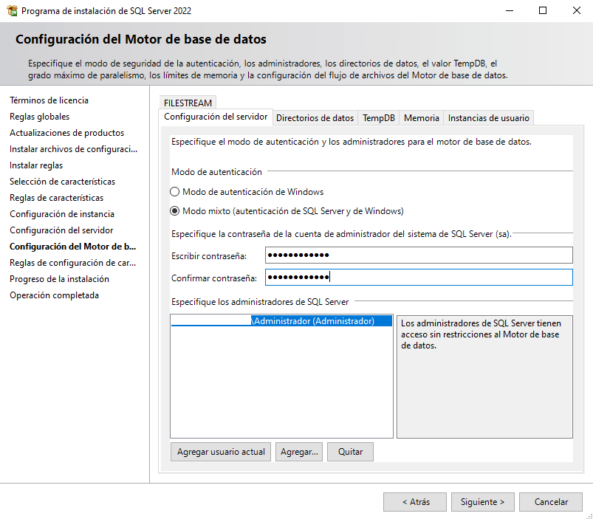Click the Confirmar contraseña field
The image size is (593, 519).
point(419,278)
